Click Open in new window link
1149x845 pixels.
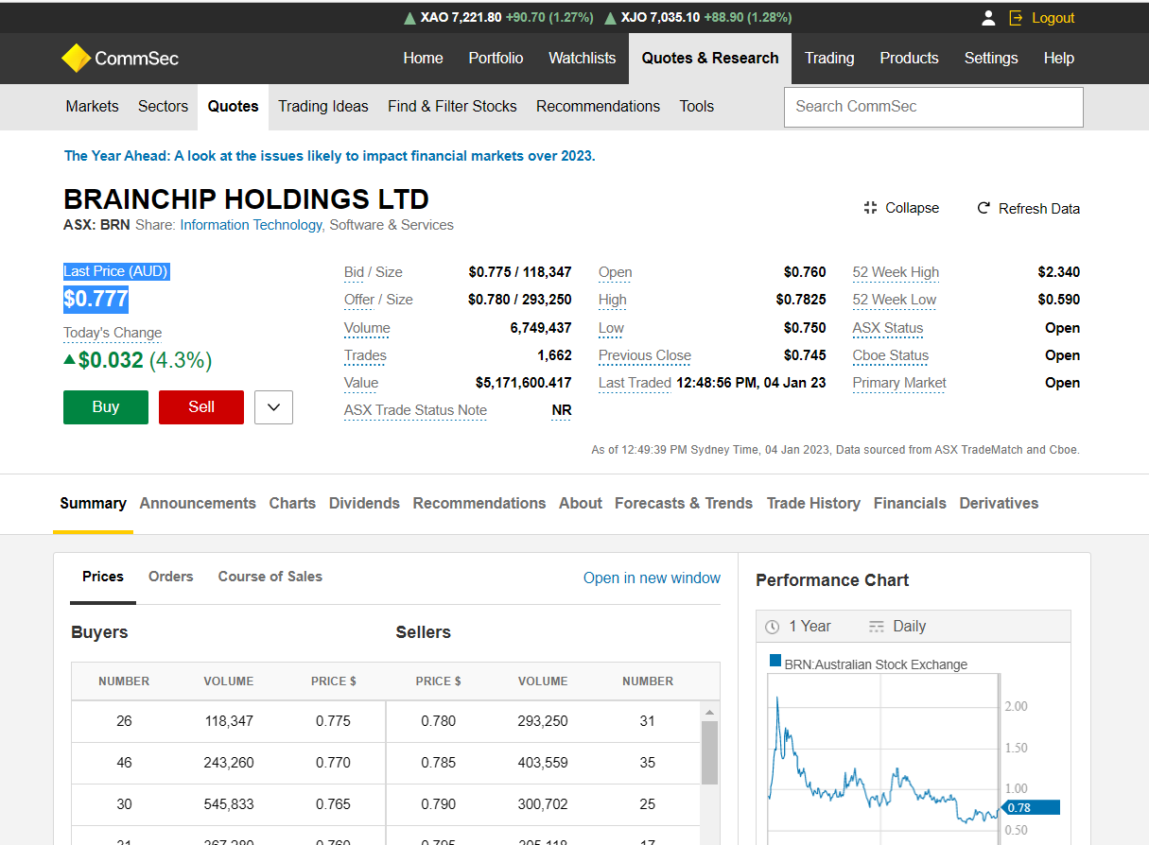652,578
